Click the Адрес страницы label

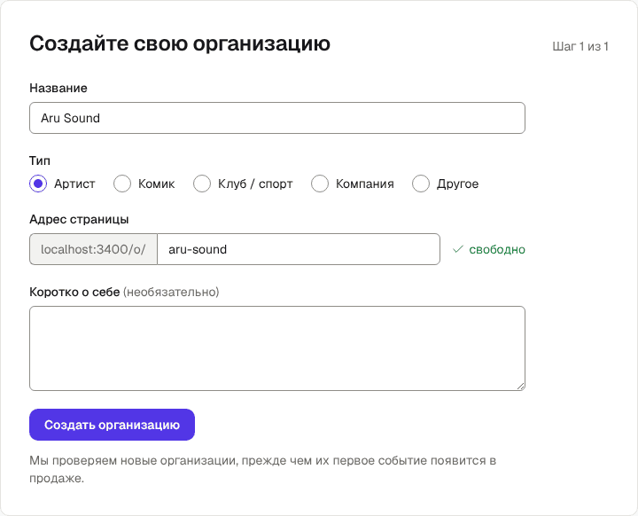click(x=79, y=219)
